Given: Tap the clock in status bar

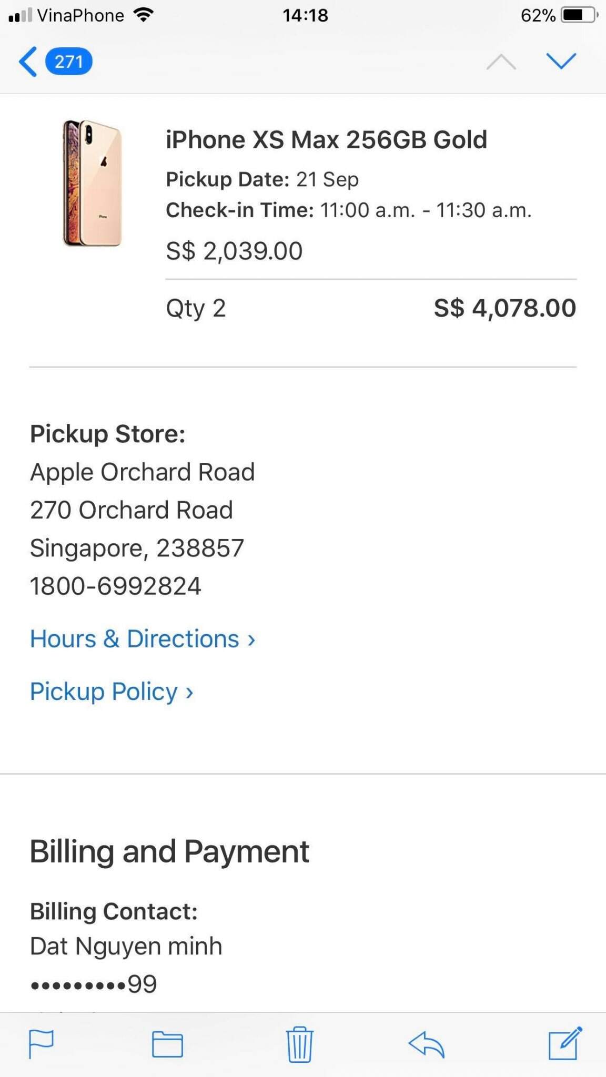Looking at the screenshot, I should pyautogui.click(x=305, y=15).
